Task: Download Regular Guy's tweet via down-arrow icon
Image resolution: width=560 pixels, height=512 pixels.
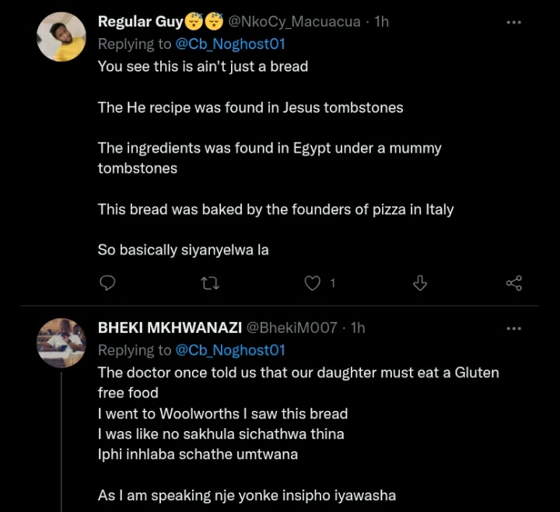Action: (x=420, y=283)
